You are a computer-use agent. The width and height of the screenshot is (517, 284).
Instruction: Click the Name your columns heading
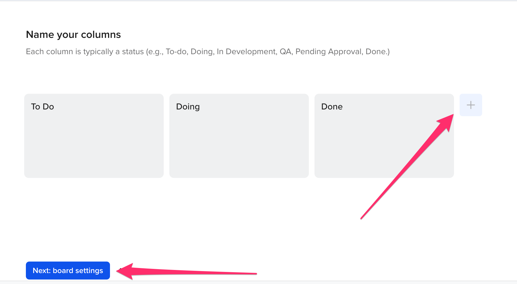[73, 35]
